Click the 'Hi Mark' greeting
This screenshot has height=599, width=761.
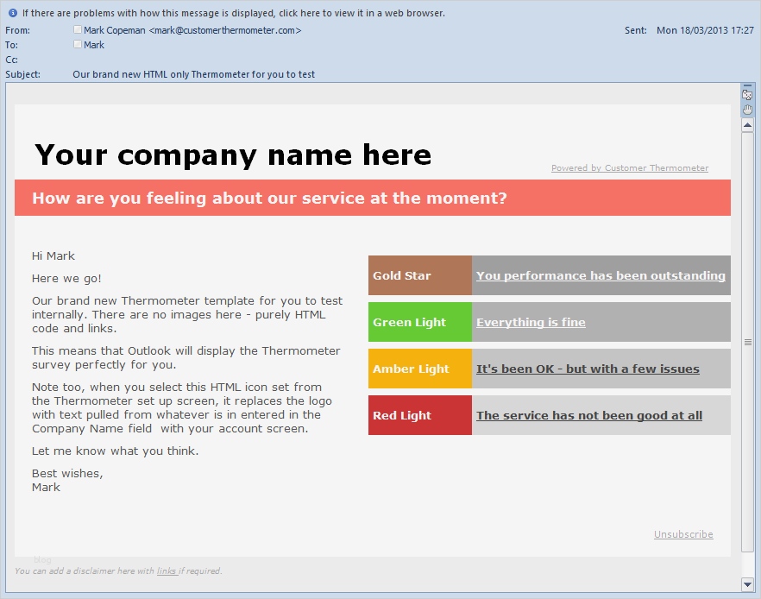(x=53, y=255)
